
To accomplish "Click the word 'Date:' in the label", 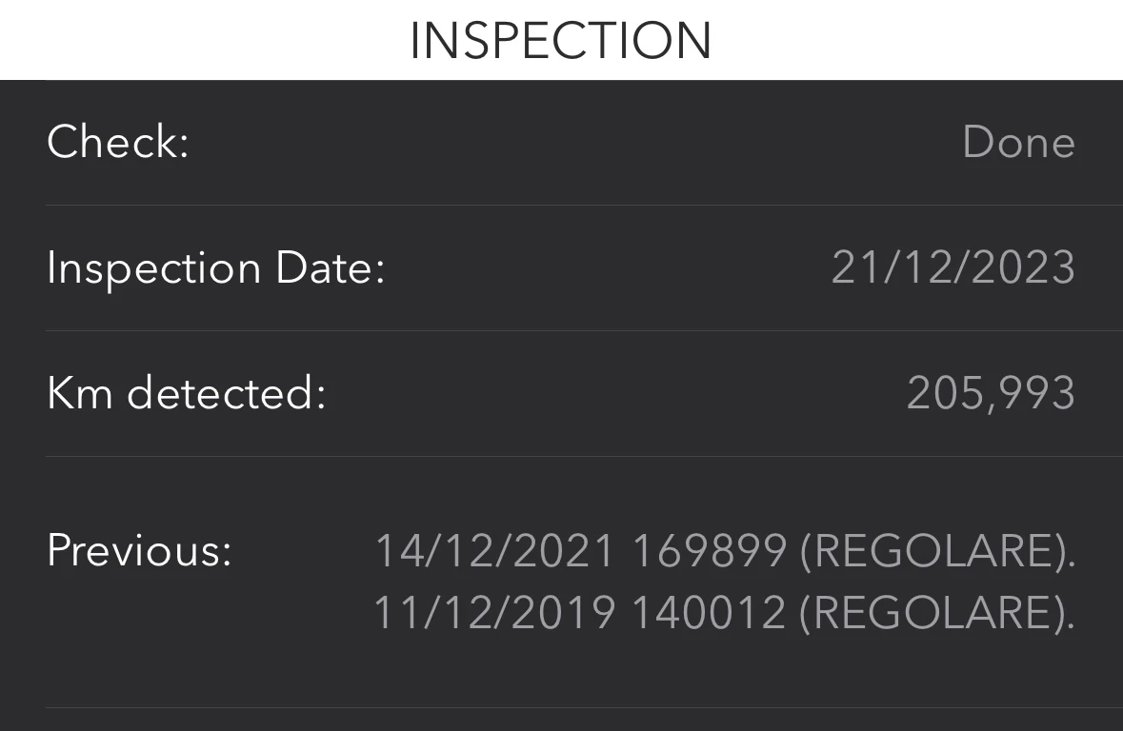I will [x=331, y=268].
